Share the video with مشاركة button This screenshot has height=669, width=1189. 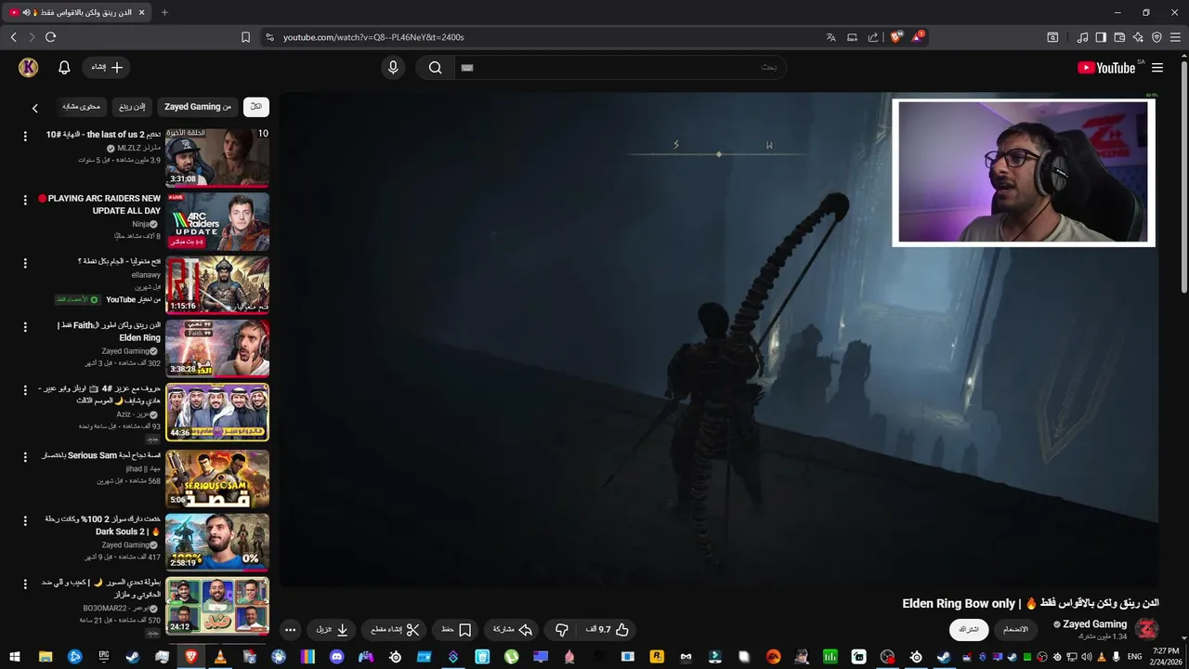coord(513,630)
